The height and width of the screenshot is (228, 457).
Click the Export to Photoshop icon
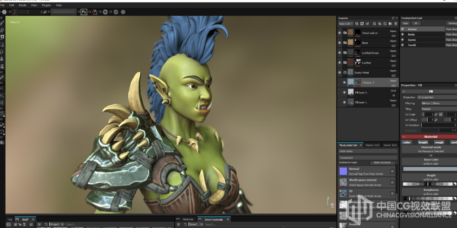click(84, 12)
